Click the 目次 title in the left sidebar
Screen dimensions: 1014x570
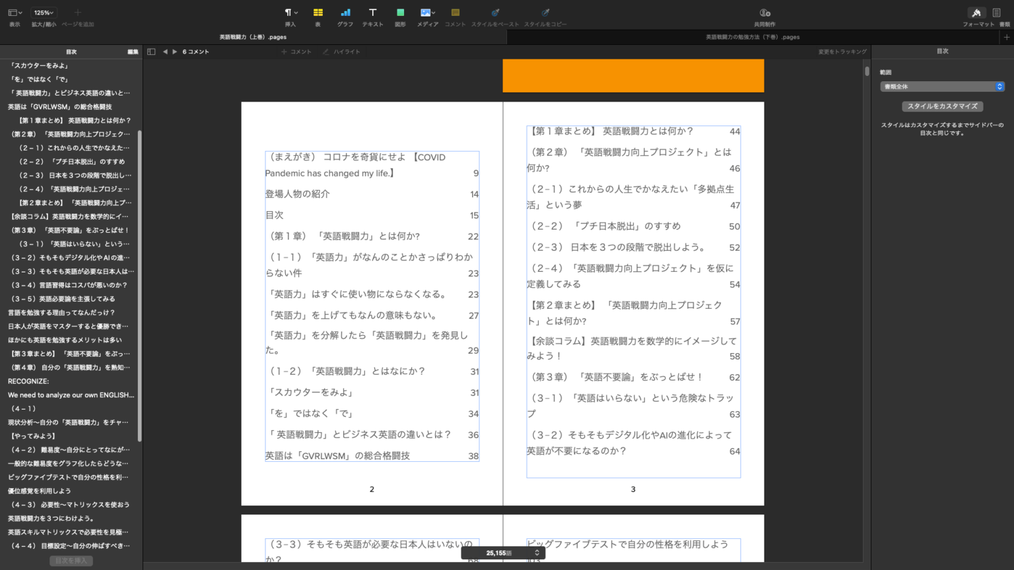pyautogui.click(x=71, y=51)
